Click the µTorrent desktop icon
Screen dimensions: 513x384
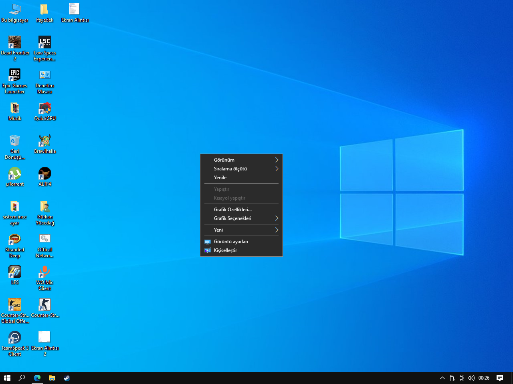point(15,174)
